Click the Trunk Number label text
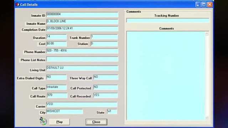 pyautogui.click(x=80, y=38)
